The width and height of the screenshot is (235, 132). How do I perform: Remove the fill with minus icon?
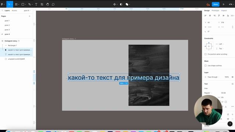coord(232,119)
